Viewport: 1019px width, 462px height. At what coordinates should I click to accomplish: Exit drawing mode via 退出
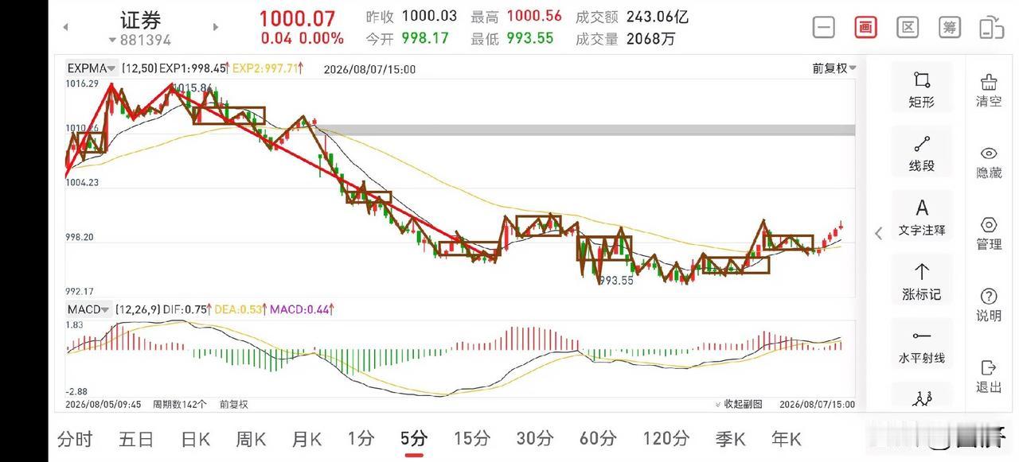pos(989,376)
